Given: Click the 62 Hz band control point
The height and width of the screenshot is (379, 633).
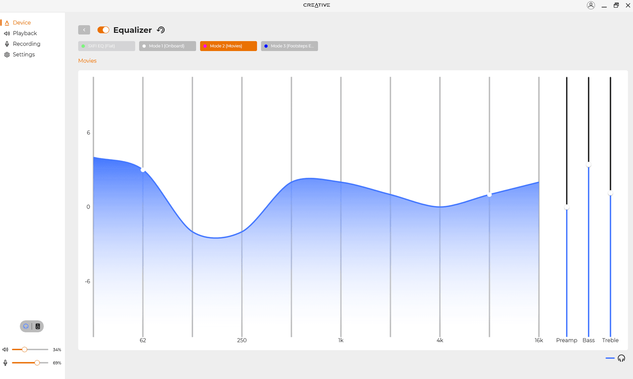Looking at the screenshot, I should tap(143, 170).
